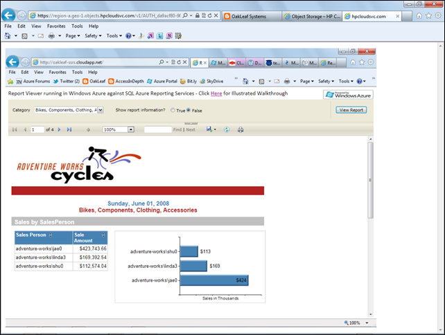The width and height of the screenshot is (445, 335).
Task: Go to the next report page
Action: 60,129
